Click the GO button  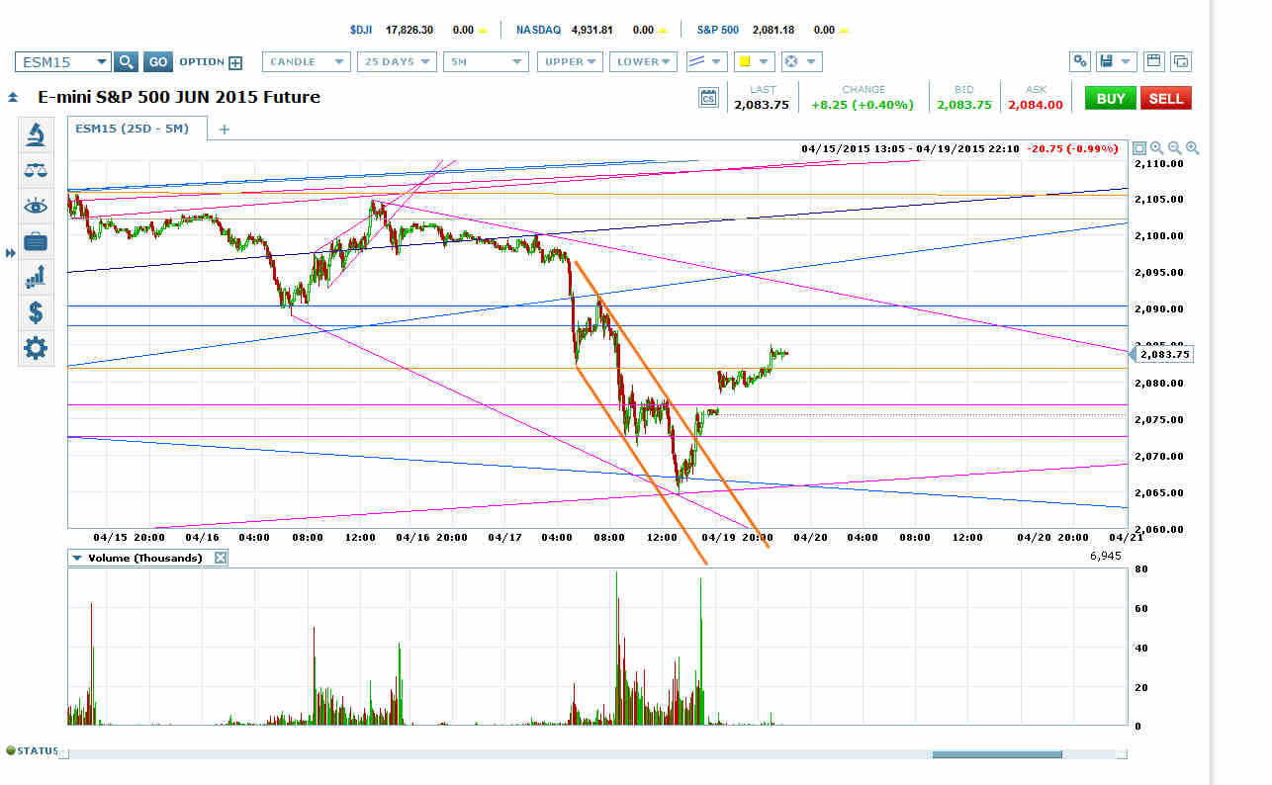coord(157,62)
